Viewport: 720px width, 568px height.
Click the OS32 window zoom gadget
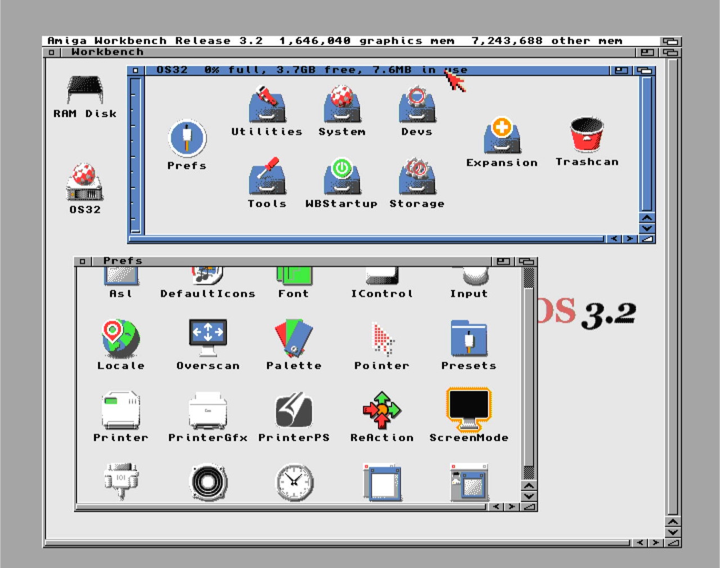coord(621,71)
